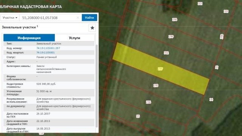The image size is (242, 136).
Task: Select parcel labeled 295 on map
Action: tap(156, 85)
